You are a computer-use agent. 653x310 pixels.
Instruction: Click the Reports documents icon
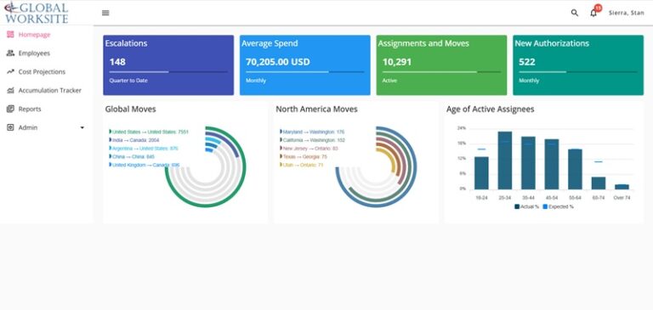point(10,109)
